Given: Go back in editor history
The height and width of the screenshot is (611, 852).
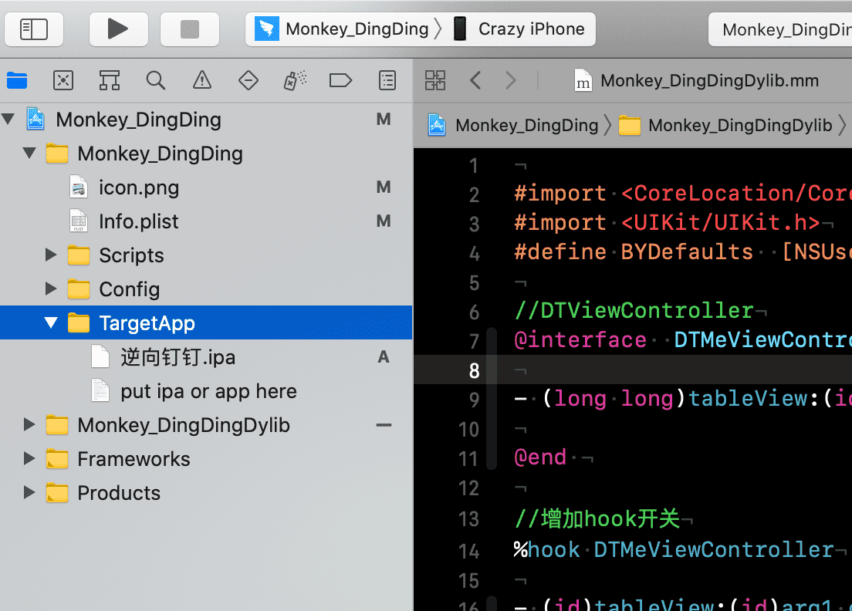Looking at the screenshot, I should [x=475, y=80].
